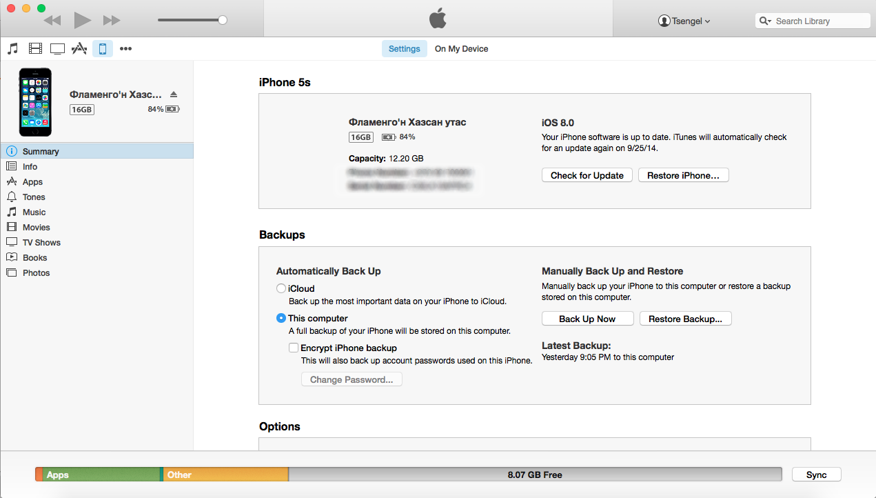Click the Capacity: 12.20 GB text
This screenshot has height=498, width=876.
pyautogui.click(x=386, y=159)
